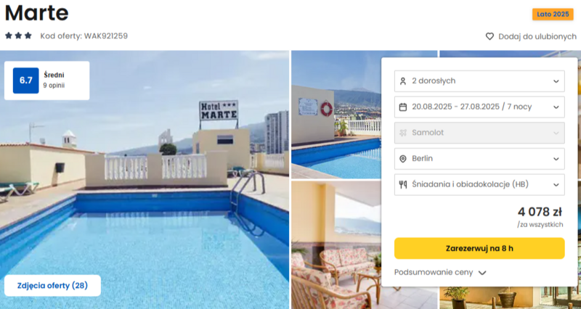
Task: Click Zarezerwuj na 8 h button
Action: (479, 248)
